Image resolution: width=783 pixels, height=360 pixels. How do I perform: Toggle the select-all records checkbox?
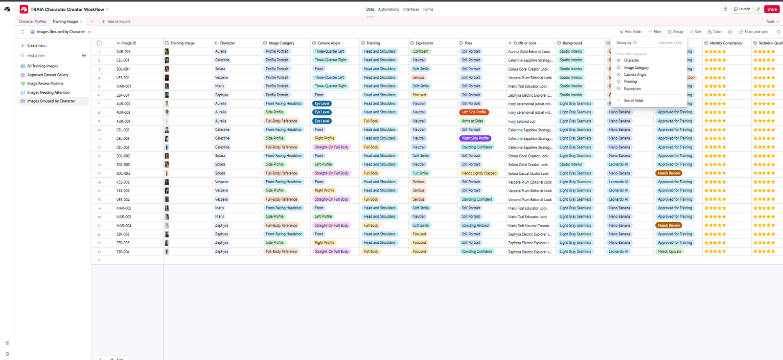tap(99, 43)
